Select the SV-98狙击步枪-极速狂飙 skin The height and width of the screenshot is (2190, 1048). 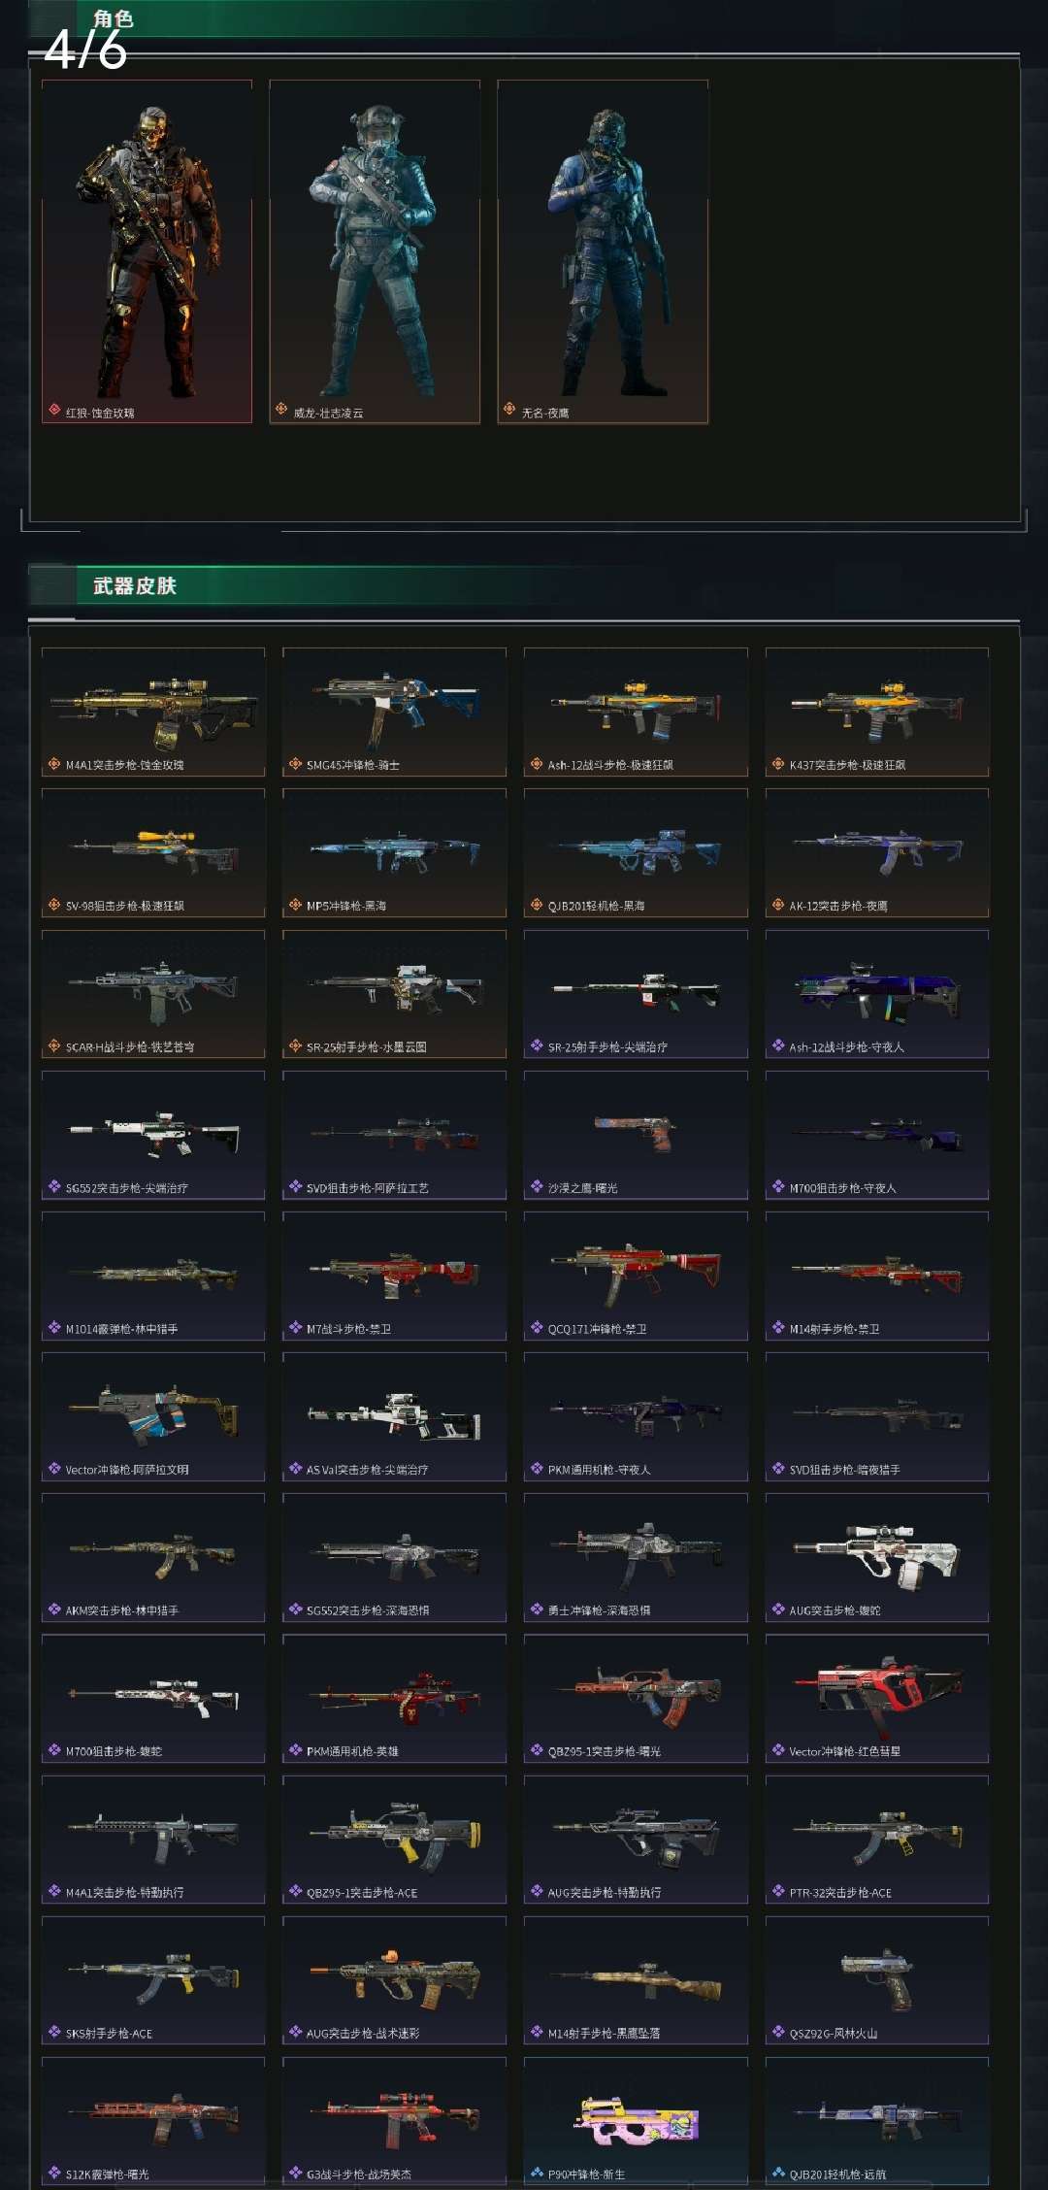[153, 852]
